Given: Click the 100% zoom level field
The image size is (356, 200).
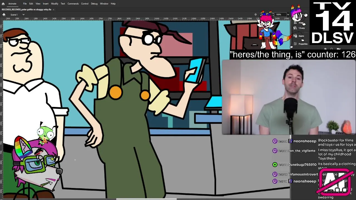Looking at the screenshot, I should (x=280, y=14).
